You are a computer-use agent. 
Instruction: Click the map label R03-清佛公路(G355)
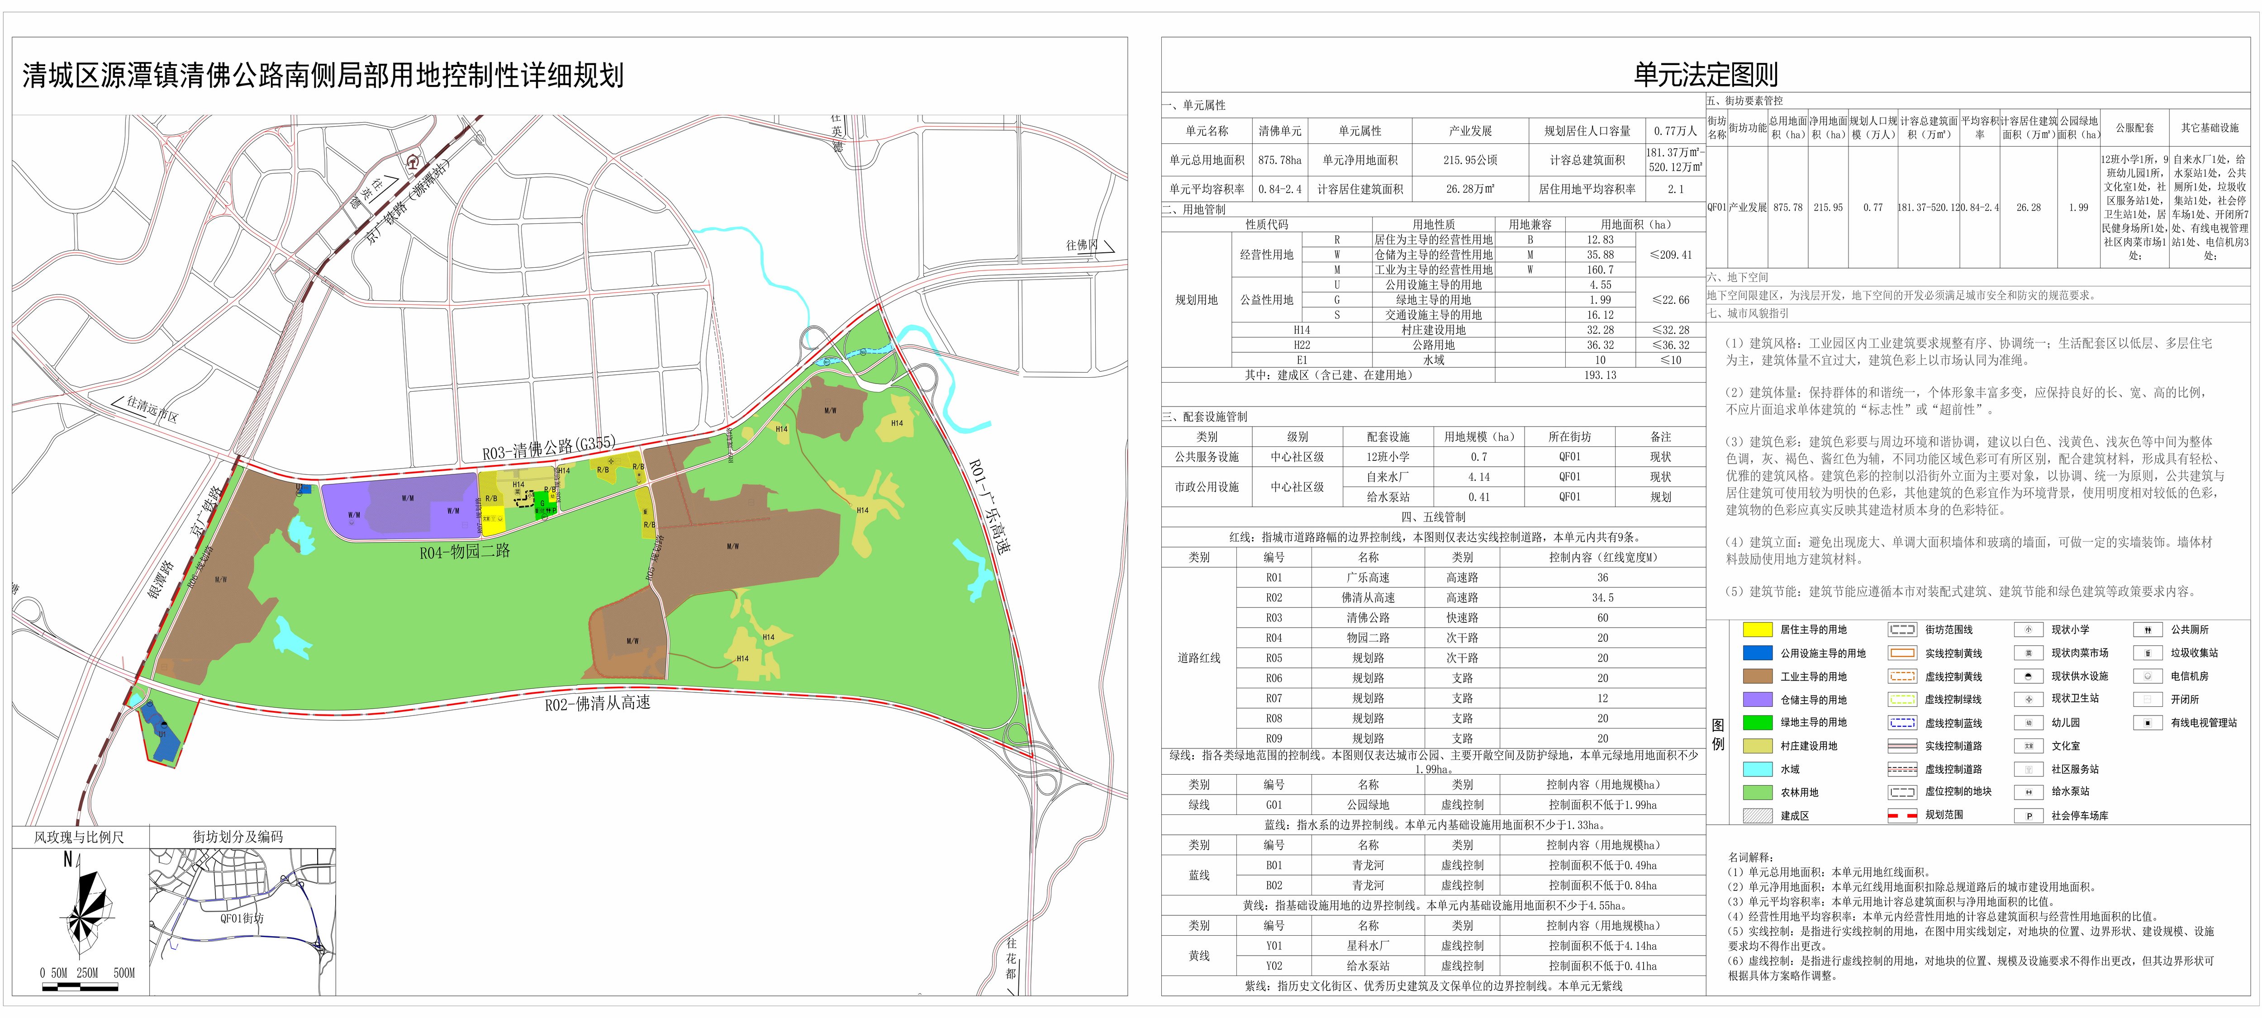click(549, 448)
